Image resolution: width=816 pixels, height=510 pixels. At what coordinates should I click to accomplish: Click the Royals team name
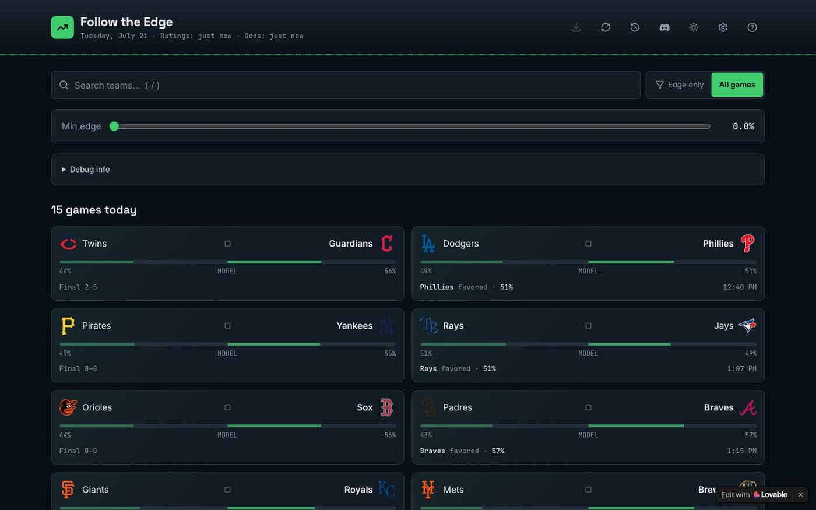click(x=358, y=490)
